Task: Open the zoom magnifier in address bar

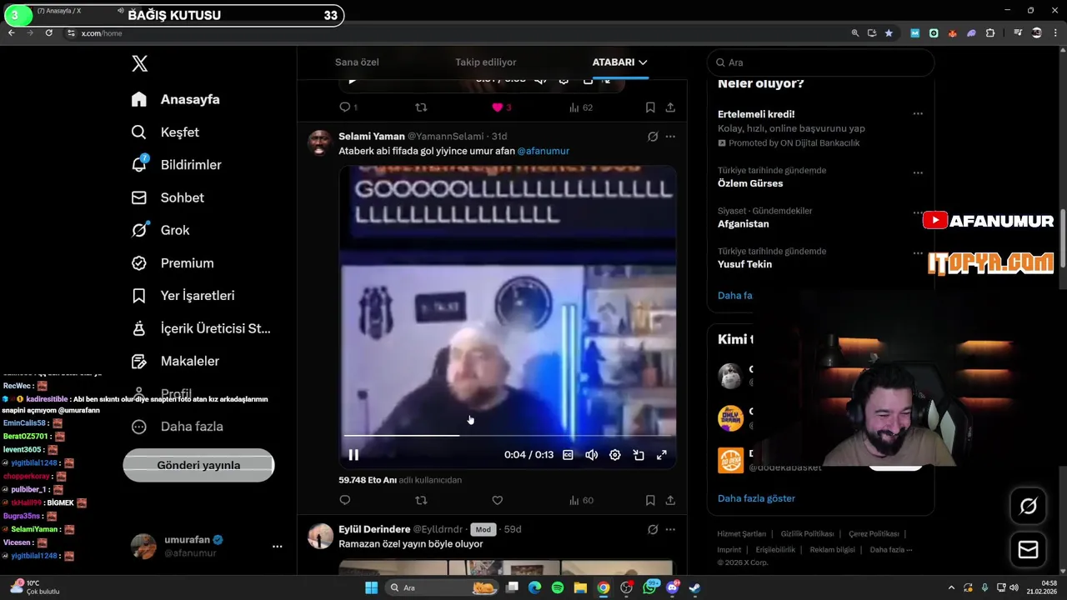Action: click(x=854, y=32)
